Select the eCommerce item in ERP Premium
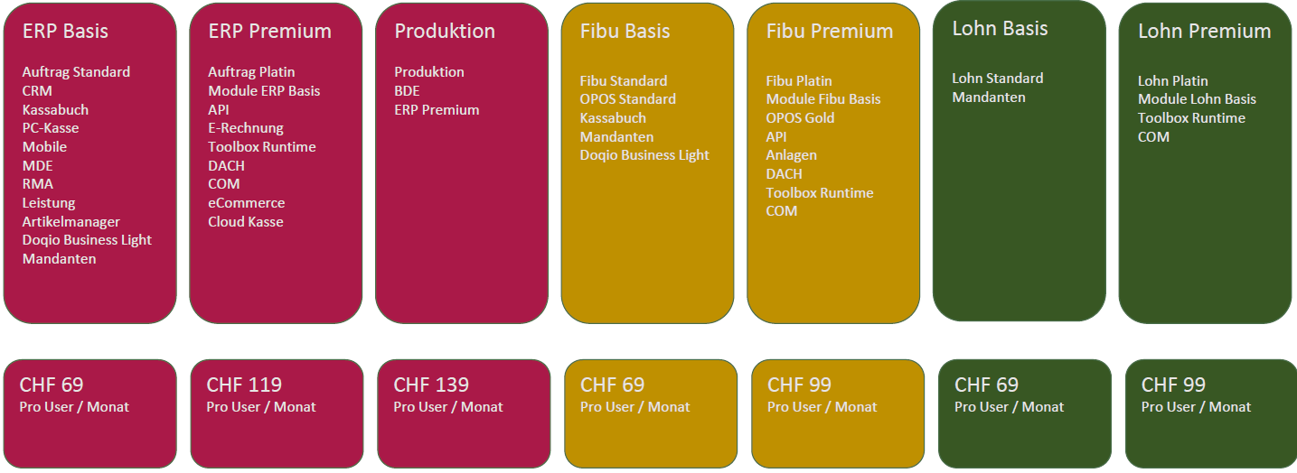 pos(246,203)
